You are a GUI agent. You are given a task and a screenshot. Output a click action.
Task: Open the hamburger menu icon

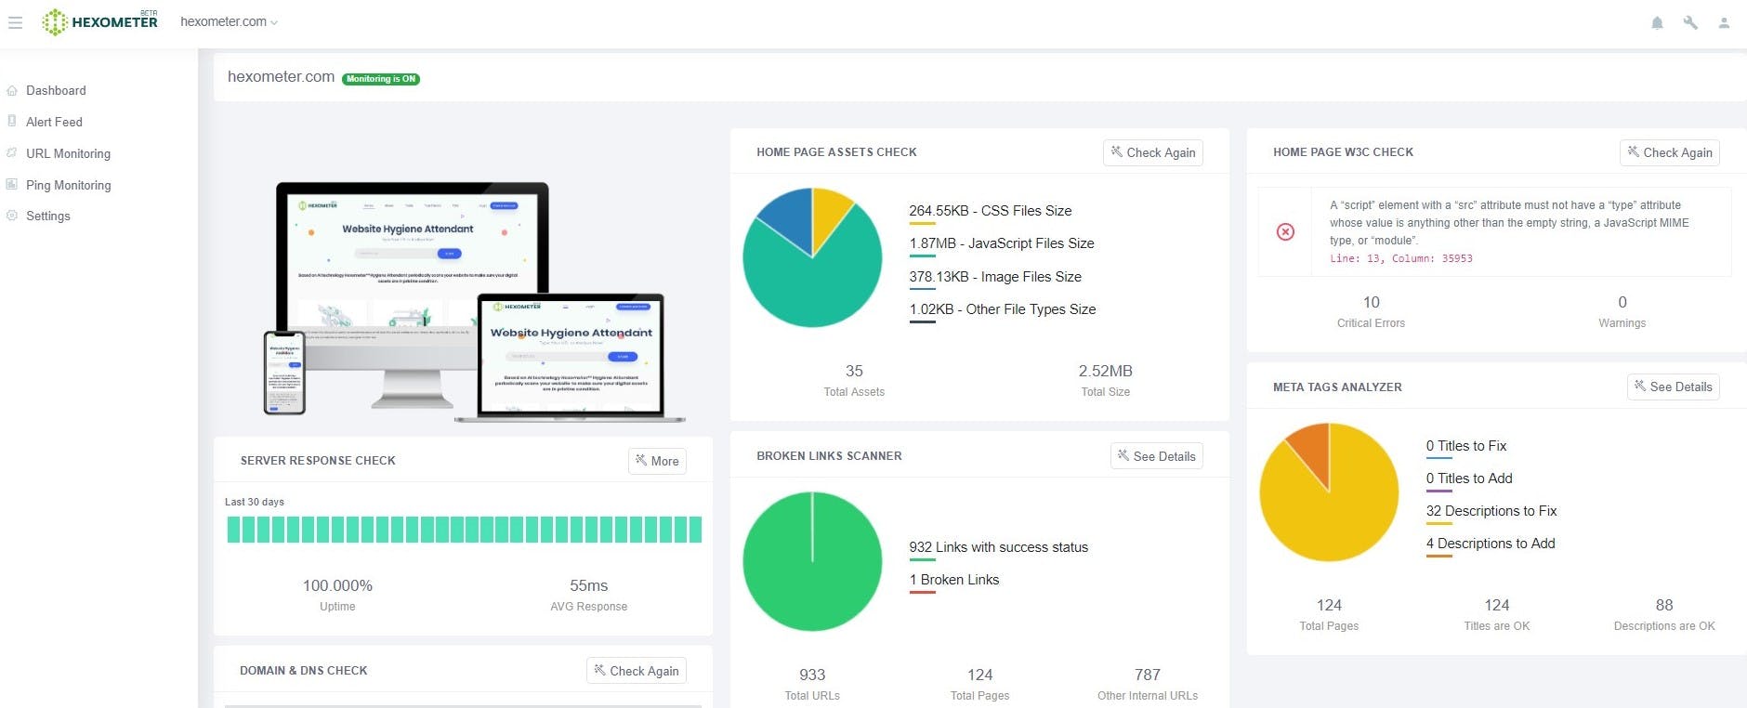coord(15,22)
